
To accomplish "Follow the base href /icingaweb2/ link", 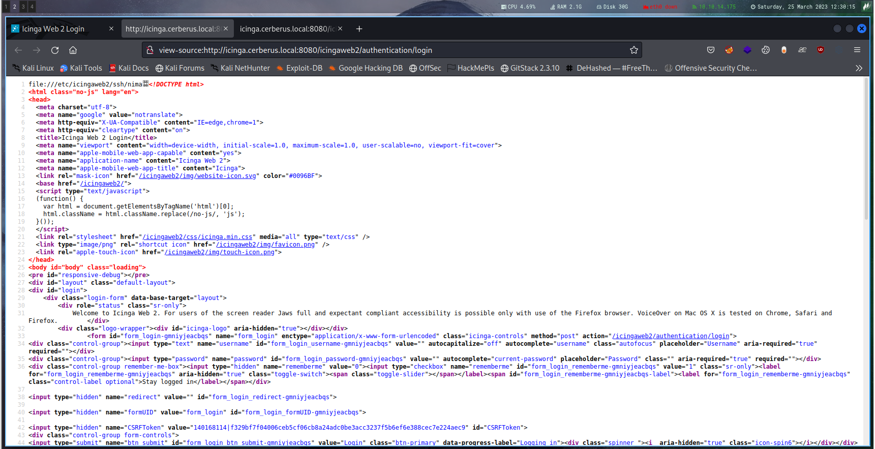I will point(102,184).
